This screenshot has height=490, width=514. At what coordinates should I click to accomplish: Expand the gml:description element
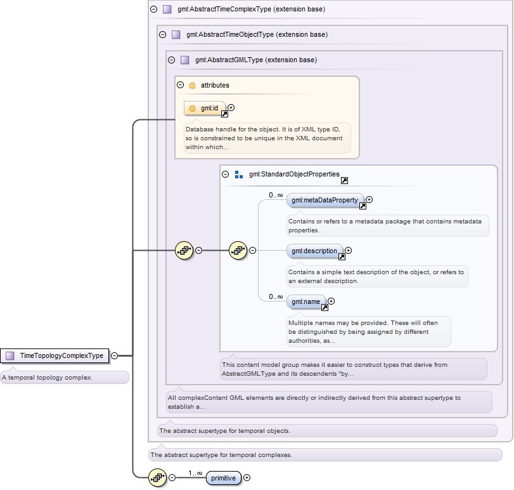pos(348,251)
